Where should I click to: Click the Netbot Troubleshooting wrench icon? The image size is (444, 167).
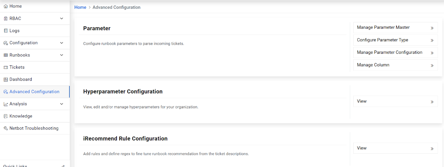coord(6,128)
